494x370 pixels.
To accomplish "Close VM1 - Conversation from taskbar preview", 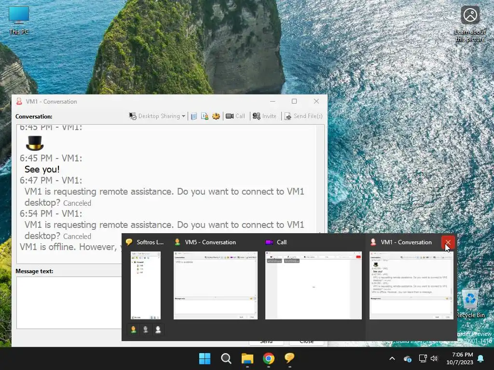I will click(x=448, y=242).
